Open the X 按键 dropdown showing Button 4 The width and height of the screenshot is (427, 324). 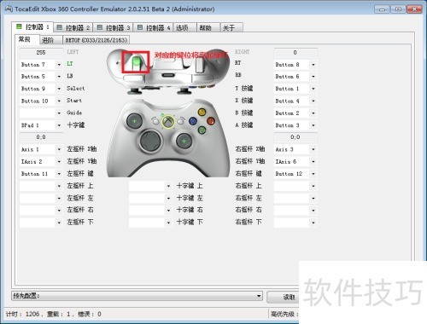tap(295, 101)
